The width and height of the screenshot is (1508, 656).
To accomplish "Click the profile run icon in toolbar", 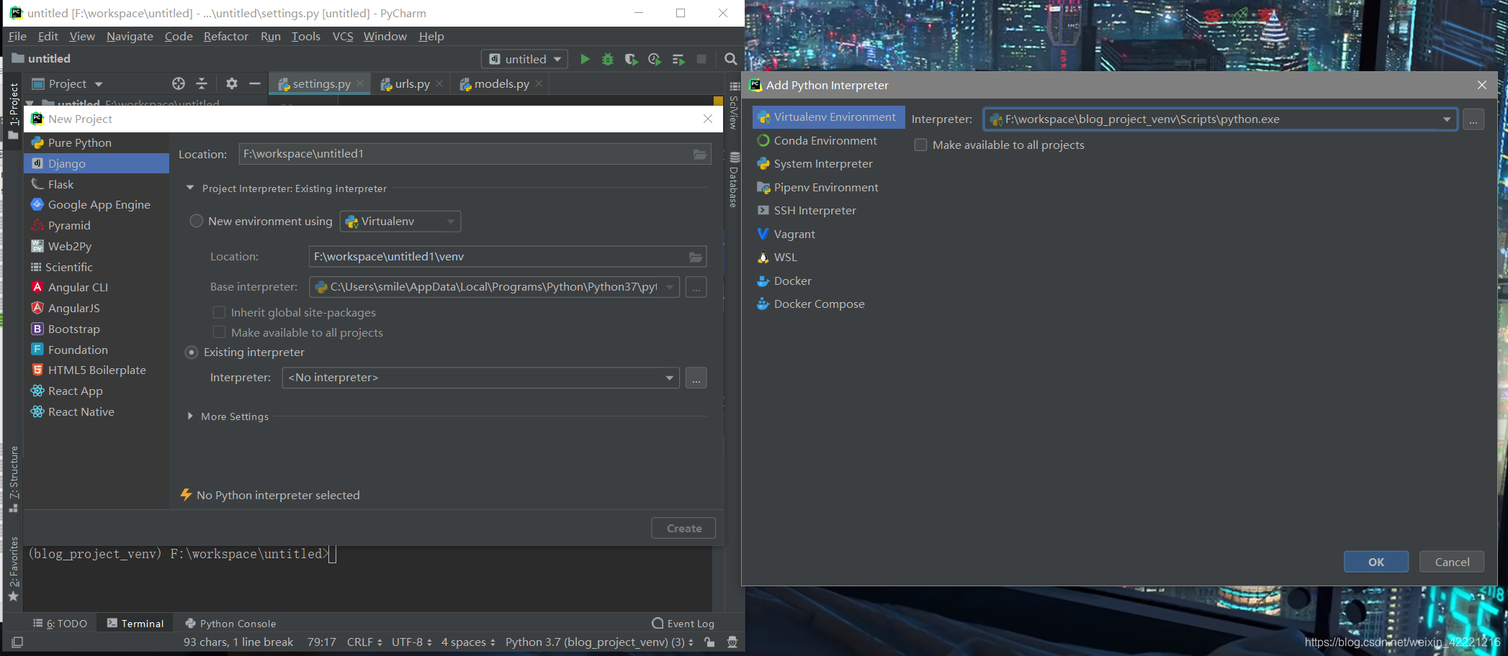I will (654, 59).
